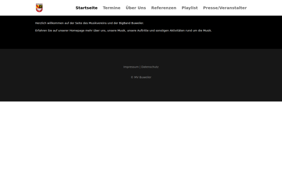Open the Datenschutz footer link

click(x=150, y=67)
